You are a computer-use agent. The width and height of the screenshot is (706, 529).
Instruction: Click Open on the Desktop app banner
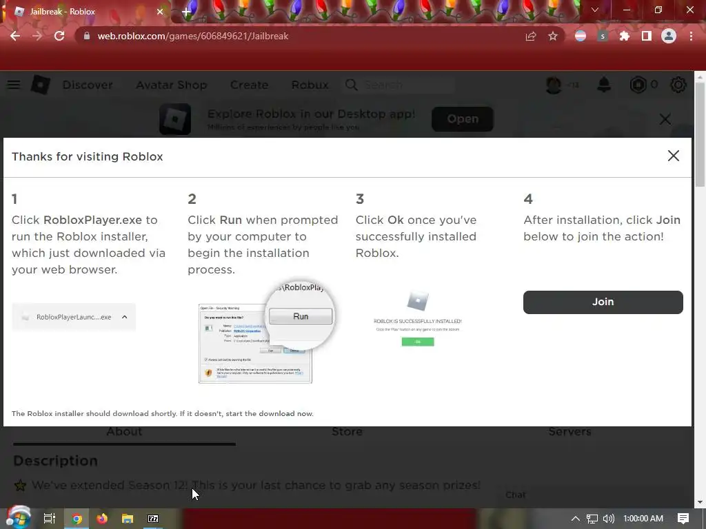[463, 119]
